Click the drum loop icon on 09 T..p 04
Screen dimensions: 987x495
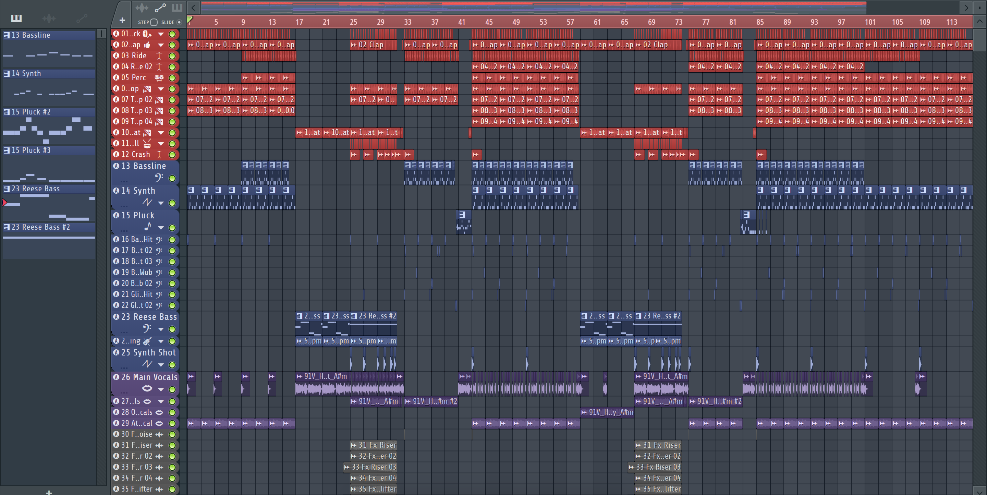[159, 122]
